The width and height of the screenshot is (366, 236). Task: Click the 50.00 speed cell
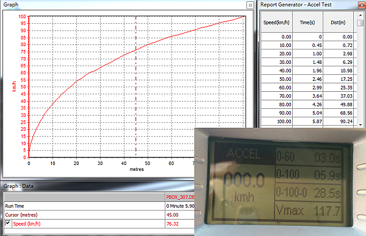pyautogui.click(x=276, y=79)
